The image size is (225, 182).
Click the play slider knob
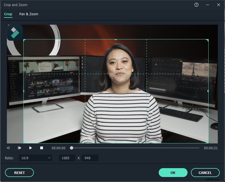72,148
